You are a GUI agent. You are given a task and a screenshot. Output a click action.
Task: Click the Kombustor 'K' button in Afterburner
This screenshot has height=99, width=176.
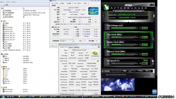click(103, 16)
